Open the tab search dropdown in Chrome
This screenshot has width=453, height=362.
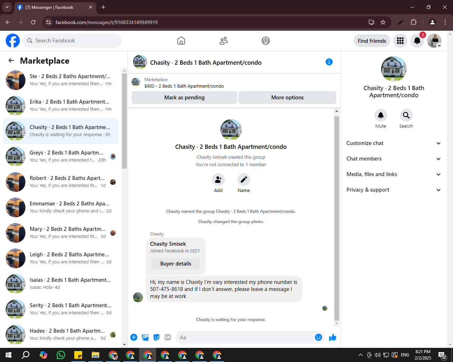coord(7,7)
